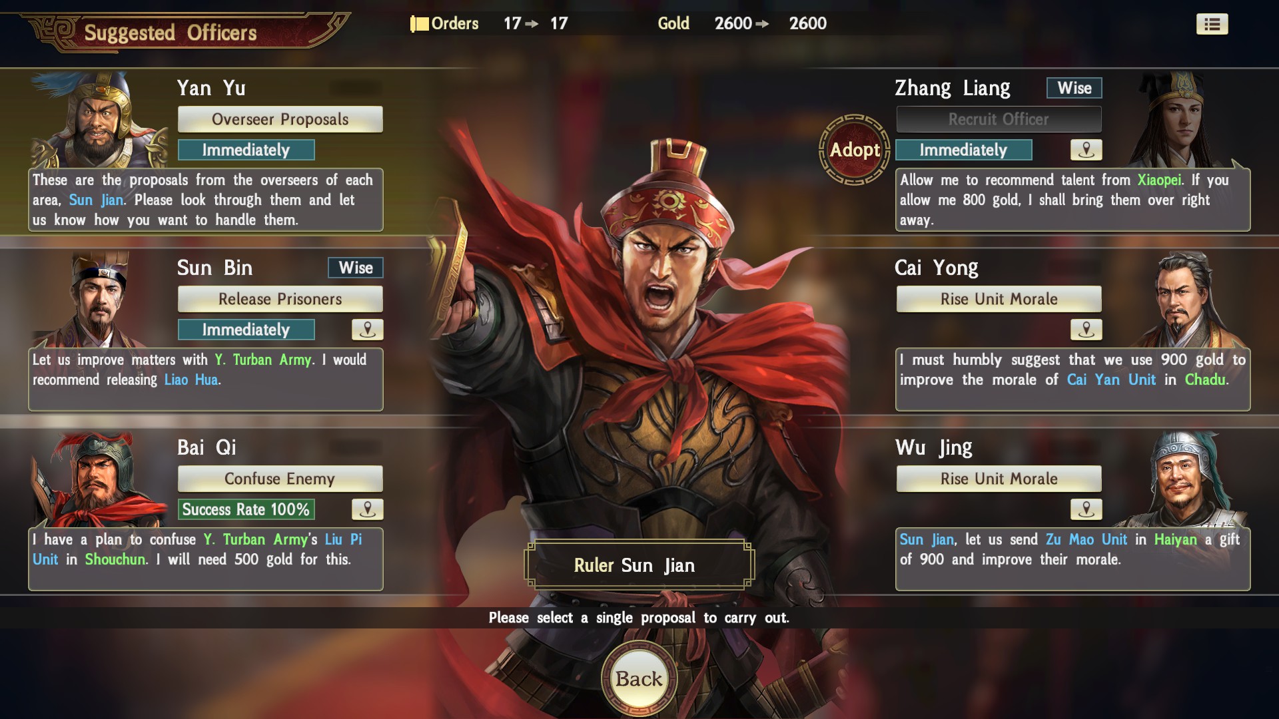
Task: Show Wu Jing's morale proposal location pin
Action: pos(1086,509)
